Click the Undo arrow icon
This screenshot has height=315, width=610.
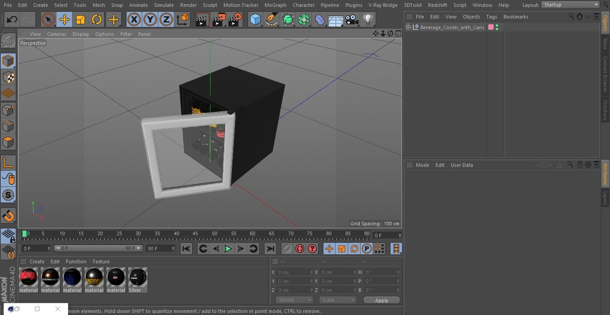pos(12,20)
